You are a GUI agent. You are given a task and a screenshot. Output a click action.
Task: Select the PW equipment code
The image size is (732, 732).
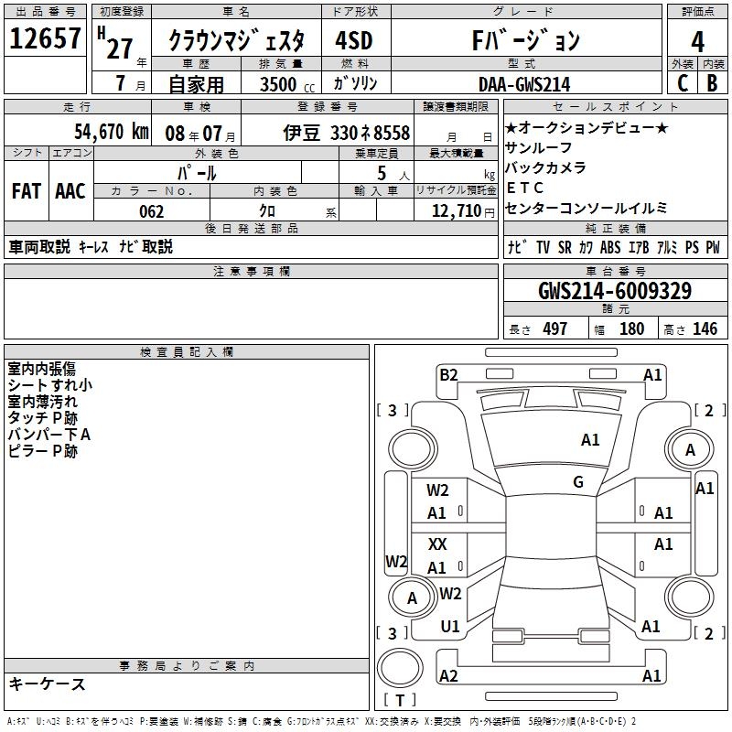coord(713,247)
